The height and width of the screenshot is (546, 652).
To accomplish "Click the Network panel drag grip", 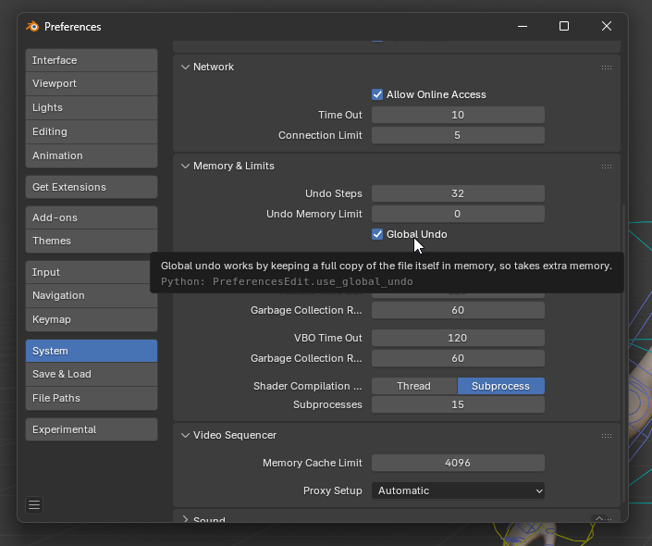I will (x=606, y=68).
